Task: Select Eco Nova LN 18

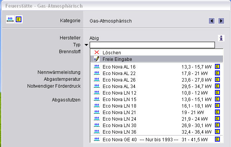Action: [x=157, y=106]
